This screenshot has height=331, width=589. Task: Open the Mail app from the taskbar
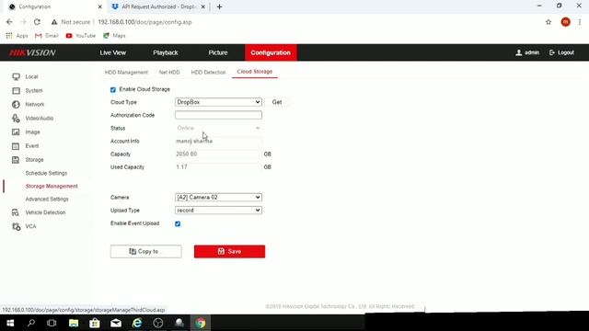[x=116, y=323]
